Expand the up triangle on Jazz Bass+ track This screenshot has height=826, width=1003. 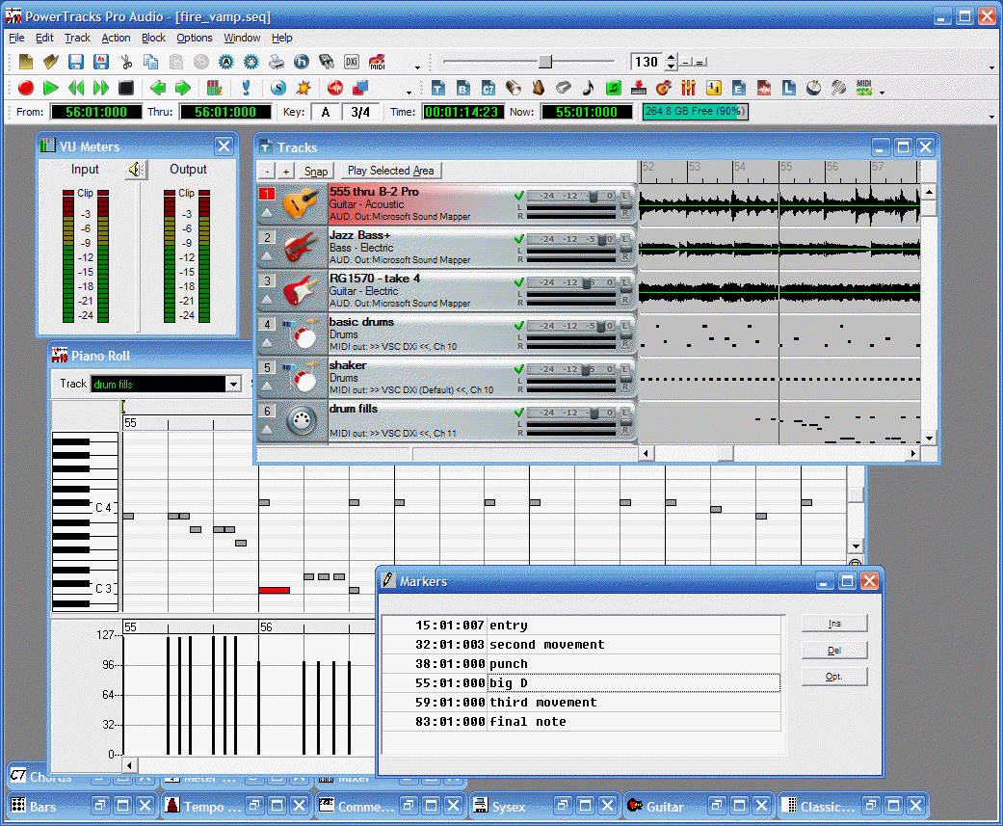(x=267, y=256)
